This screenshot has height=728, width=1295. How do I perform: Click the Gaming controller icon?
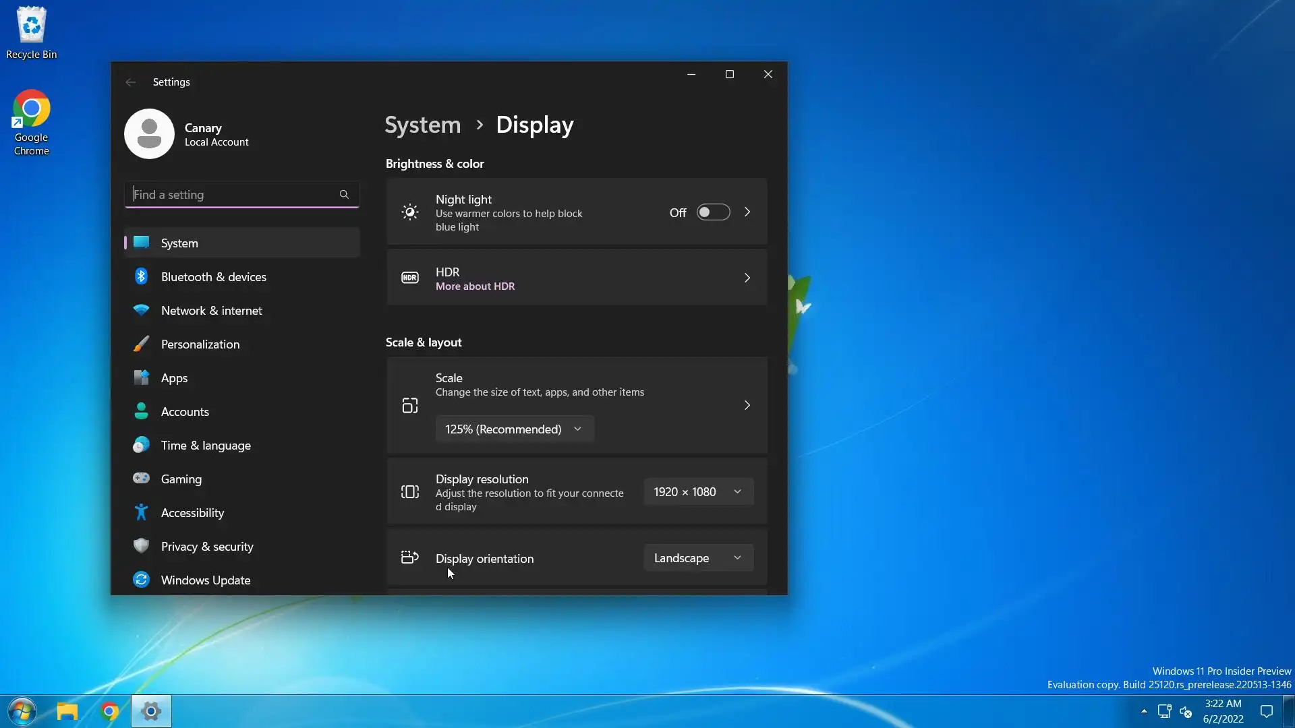[141, 479]
